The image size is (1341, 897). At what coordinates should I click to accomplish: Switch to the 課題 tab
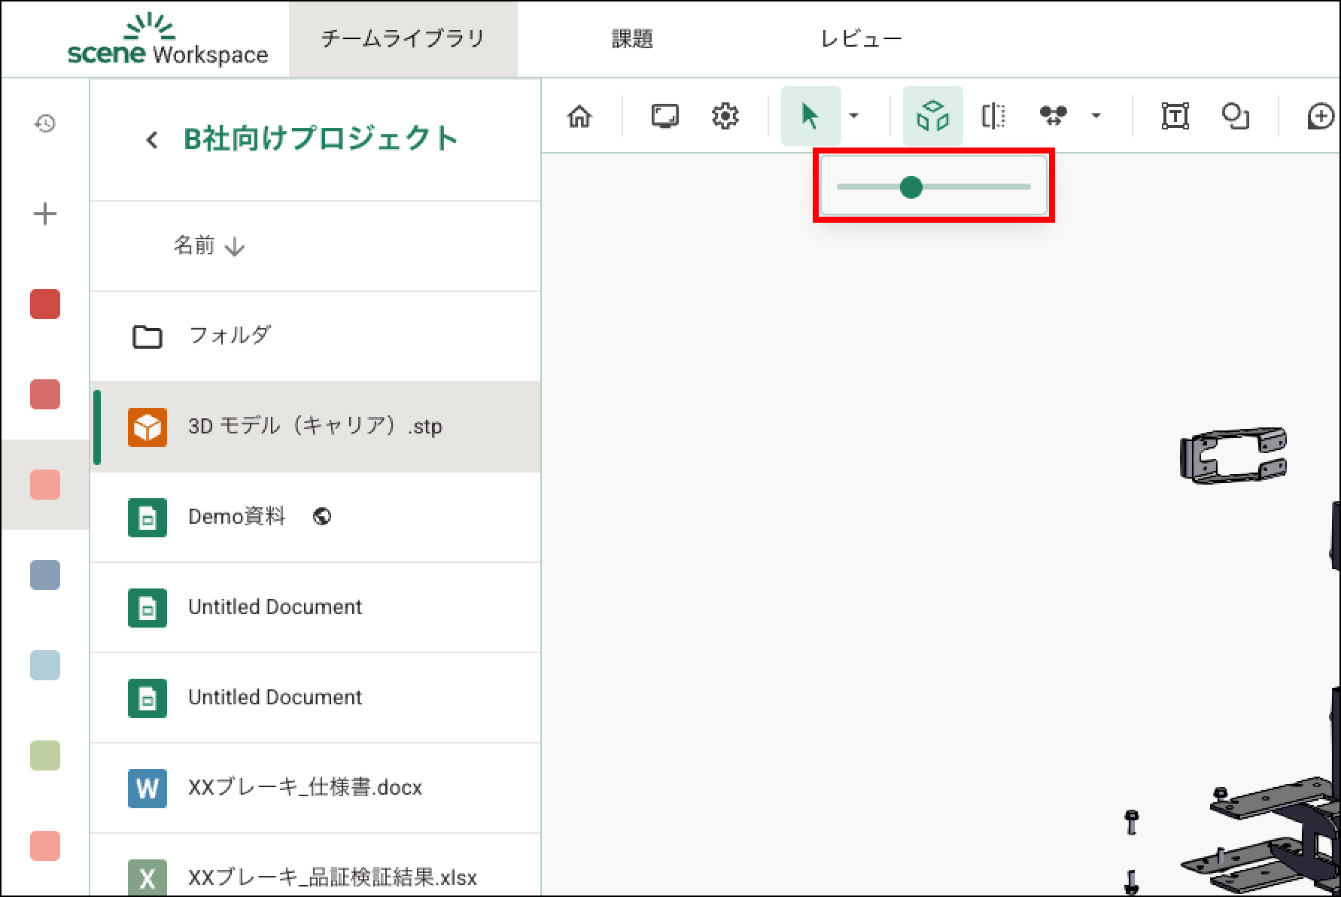632,39
